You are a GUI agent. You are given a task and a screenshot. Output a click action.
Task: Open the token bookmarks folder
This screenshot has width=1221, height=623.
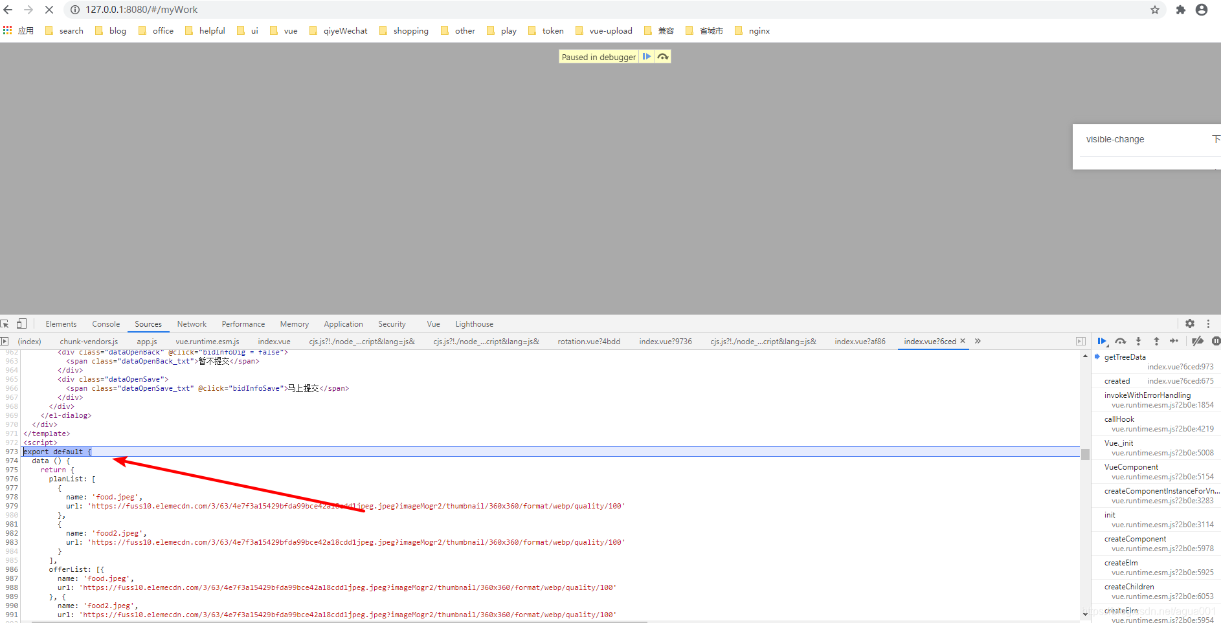[546, 30]
